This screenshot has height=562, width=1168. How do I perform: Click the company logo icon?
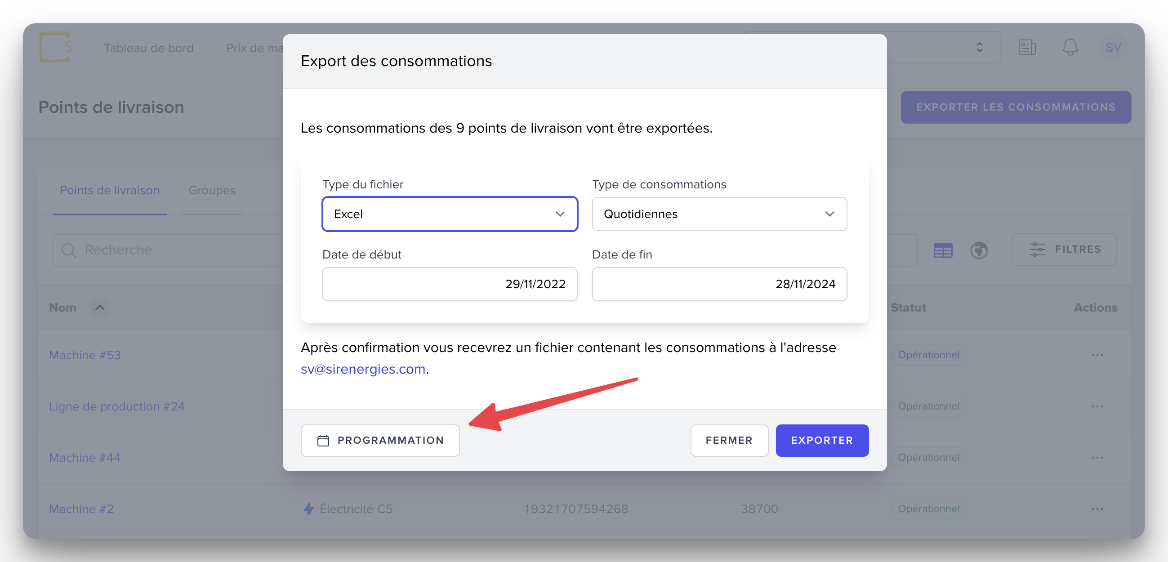55,47
